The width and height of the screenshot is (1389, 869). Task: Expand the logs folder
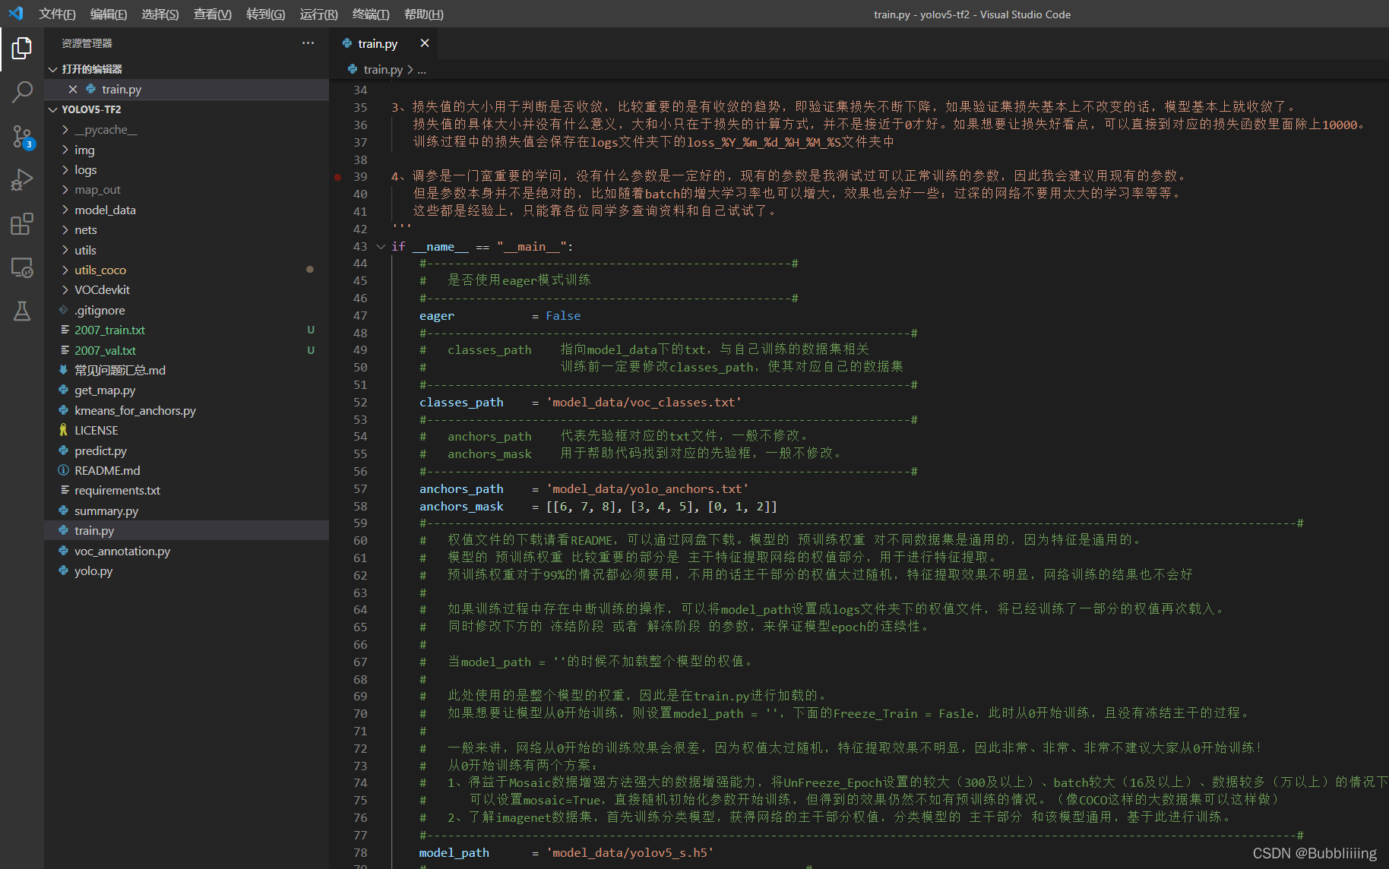coord(65,169)
